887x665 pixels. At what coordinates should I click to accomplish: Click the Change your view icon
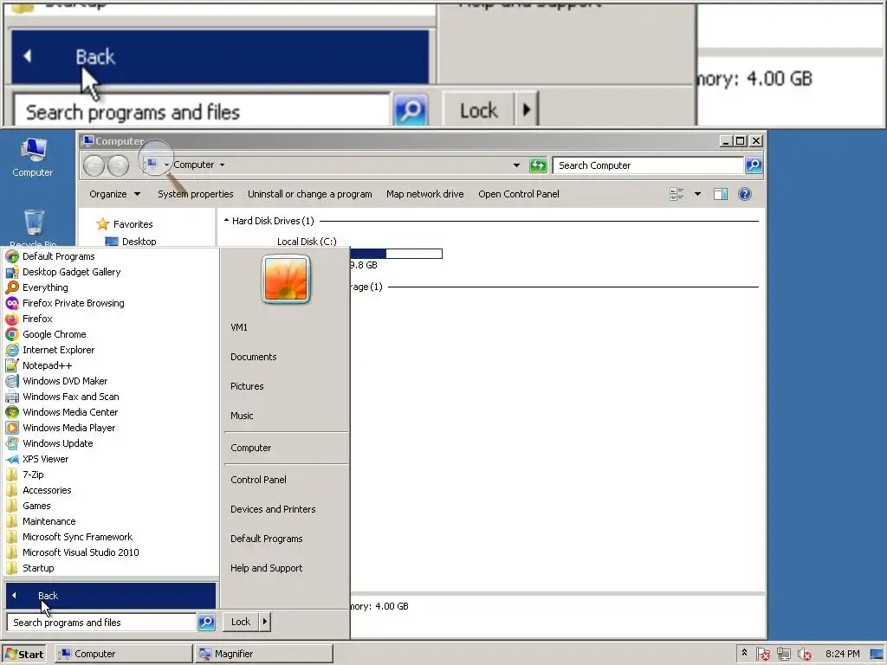[x=677, y=194]
